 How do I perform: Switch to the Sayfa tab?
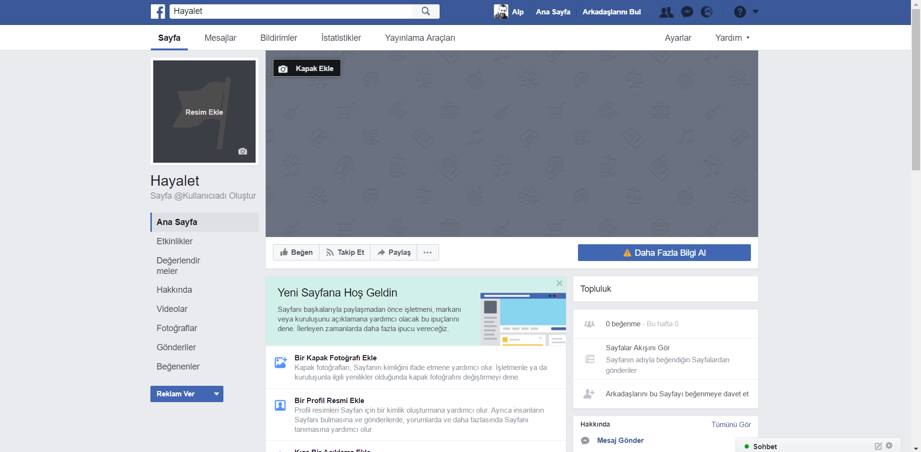tap(169, 38)
